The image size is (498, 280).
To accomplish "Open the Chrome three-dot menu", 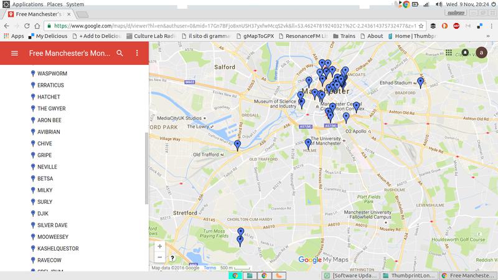I will (x=491, y=26).
